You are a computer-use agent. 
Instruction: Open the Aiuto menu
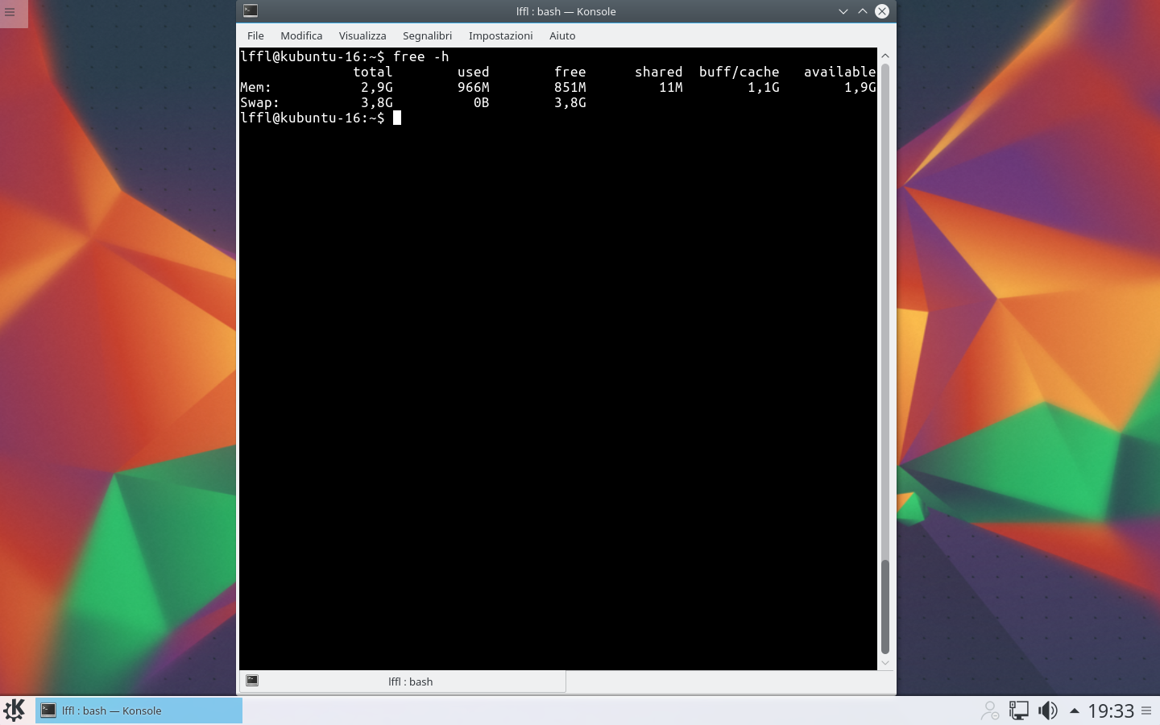coord(562,35)
